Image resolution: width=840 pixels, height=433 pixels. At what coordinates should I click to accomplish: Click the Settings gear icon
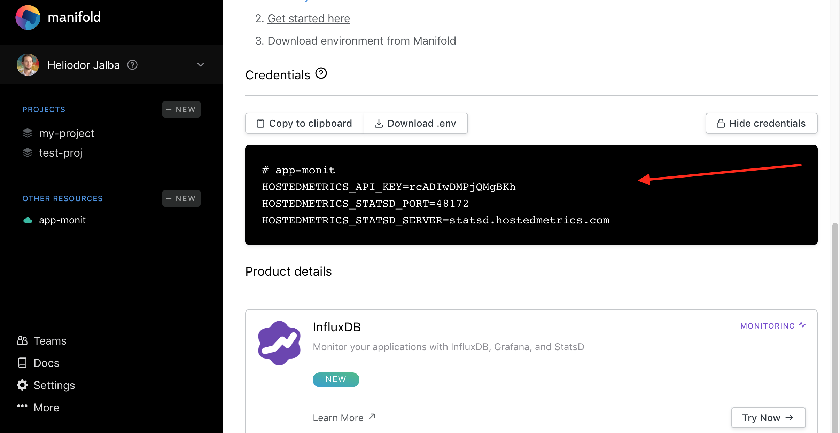[x=22, y=385]
